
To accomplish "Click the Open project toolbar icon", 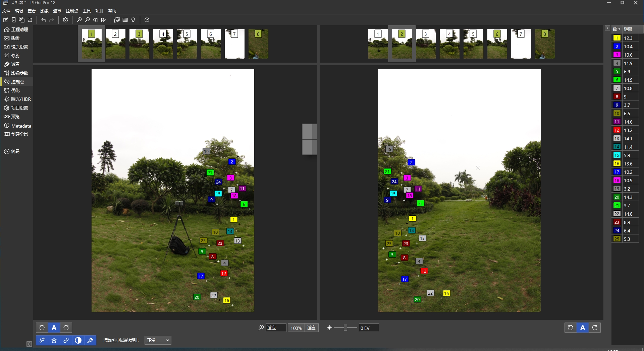I will 14,20.
